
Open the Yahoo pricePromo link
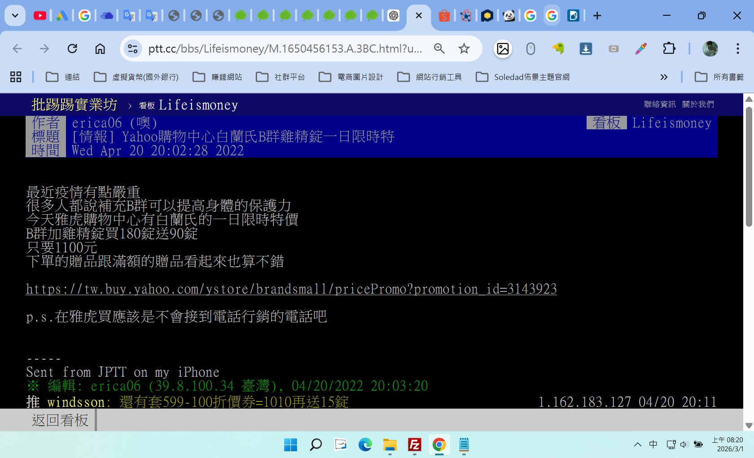pos(291,289)
